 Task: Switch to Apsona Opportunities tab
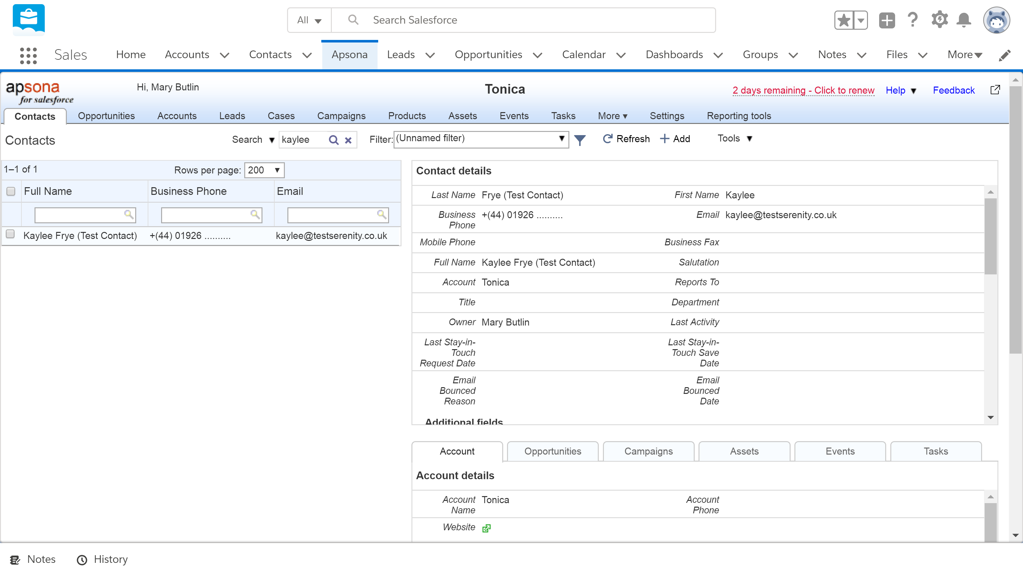106,116
